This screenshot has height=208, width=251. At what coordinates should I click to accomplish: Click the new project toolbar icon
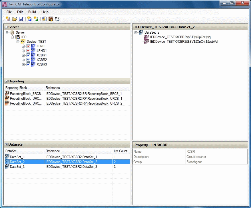click(x=8, y=19)
